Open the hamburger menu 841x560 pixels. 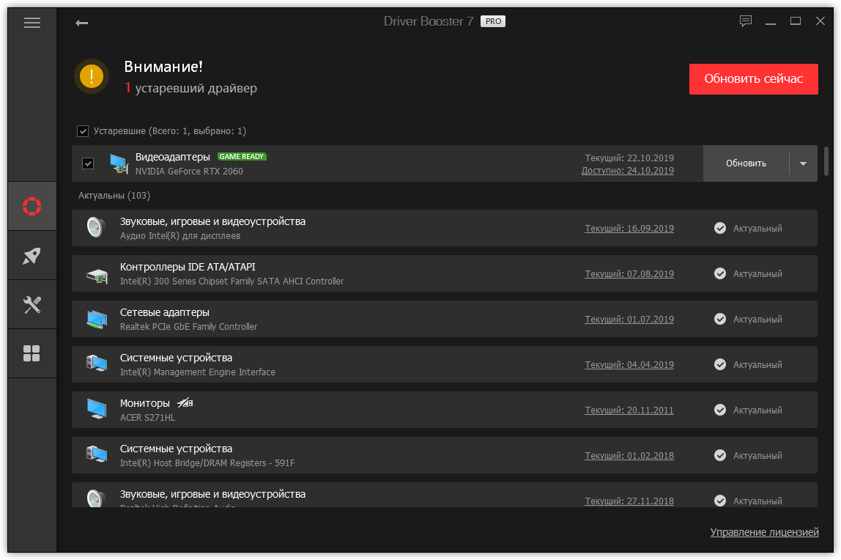coord(32,23)
